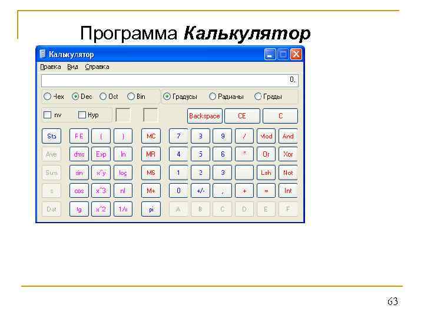Insert pi constant
The width and height of the screenshot is (424, 318).
pos(151,209)
